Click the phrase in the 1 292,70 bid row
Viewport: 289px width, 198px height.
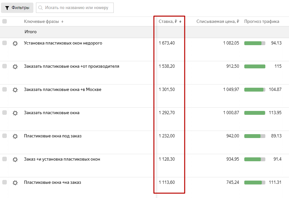click(x=52, y=113)
